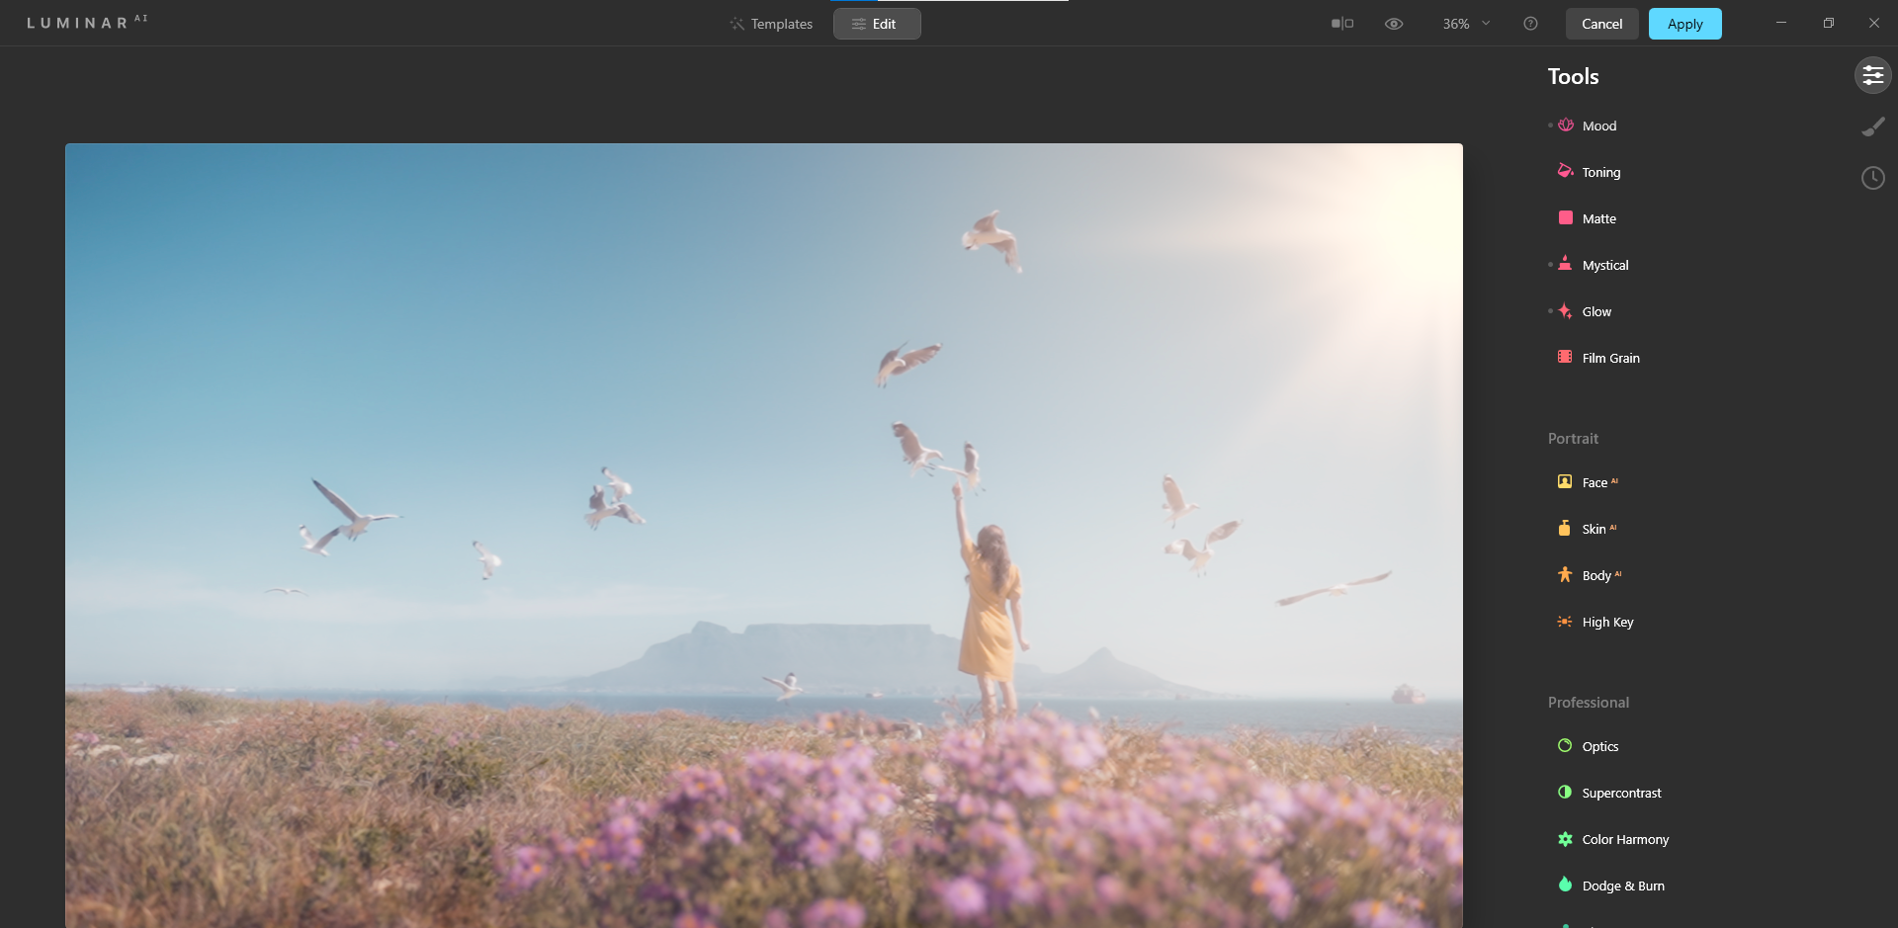This screenshot has height=928, width=1898.
Task: Restore down the Luminar AI window
Action: pyautogui.click(x=1828, y=23)
